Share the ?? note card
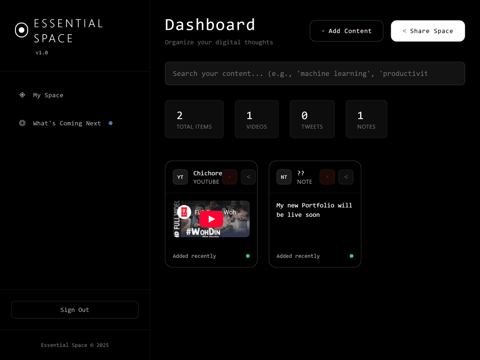Viewport: 480px width, 360px height. click(x=346, y=177)
